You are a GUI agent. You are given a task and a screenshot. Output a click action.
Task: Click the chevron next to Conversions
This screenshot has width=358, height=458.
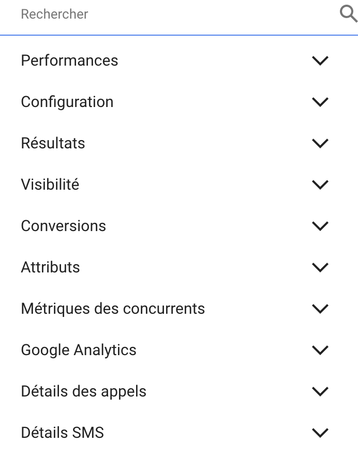pos(321,226)
